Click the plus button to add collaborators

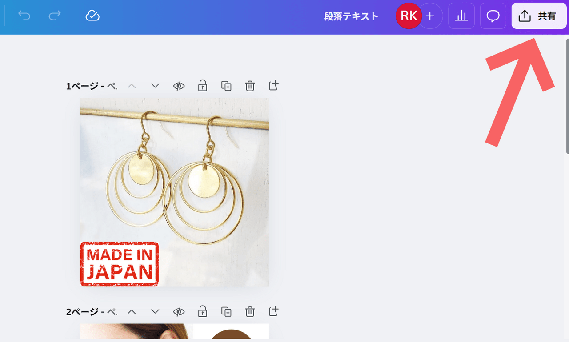tap(430, 16)
